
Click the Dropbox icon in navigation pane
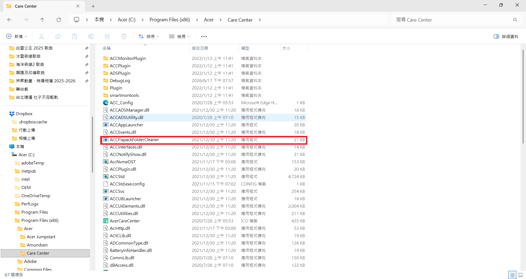pyautogui.click(x=12, y=114)
